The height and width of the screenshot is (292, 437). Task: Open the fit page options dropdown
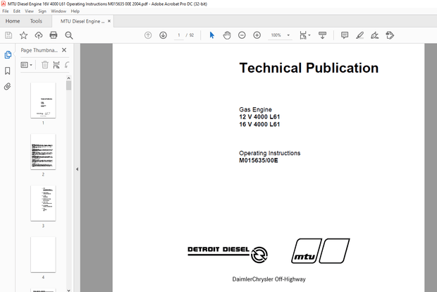(304, 35)
